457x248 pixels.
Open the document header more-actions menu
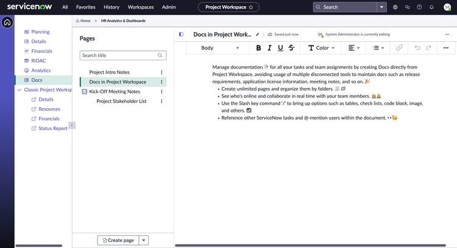[447, 34]
